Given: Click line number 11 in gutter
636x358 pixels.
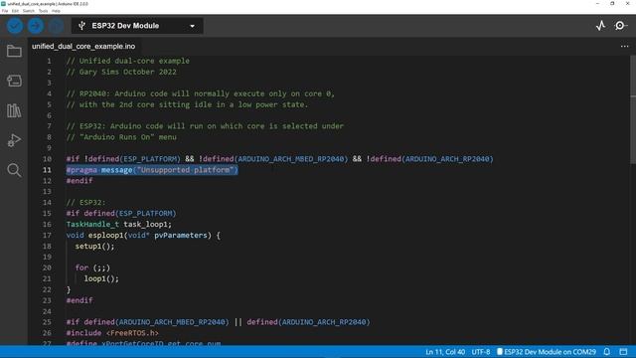Looking at the screenshot, I should point(47,170).
